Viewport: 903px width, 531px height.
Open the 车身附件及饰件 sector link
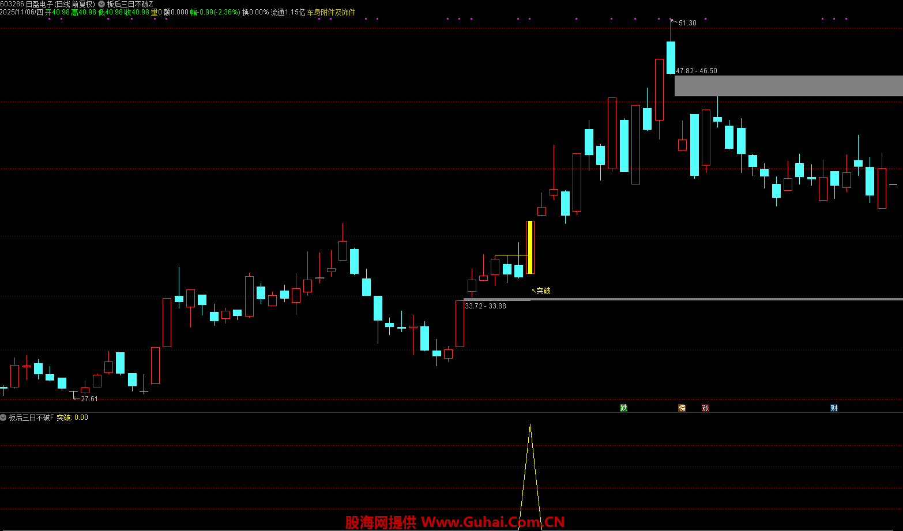pos(331,12)
